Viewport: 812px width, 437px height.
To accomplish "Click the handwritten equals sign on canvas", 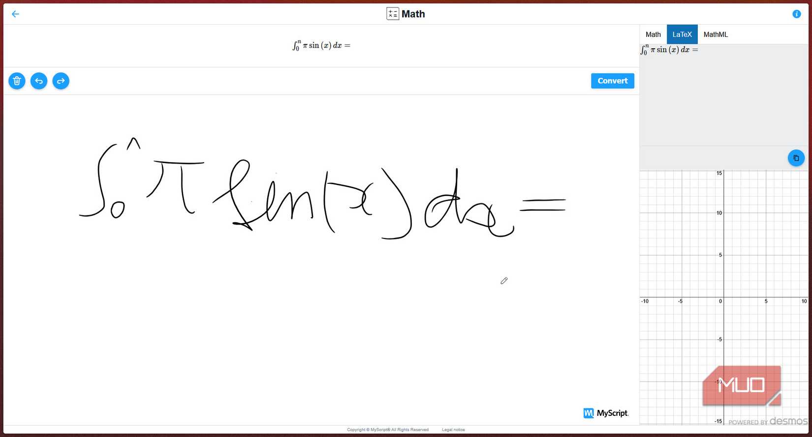I will pyautogui.click(x=543, y=204).
